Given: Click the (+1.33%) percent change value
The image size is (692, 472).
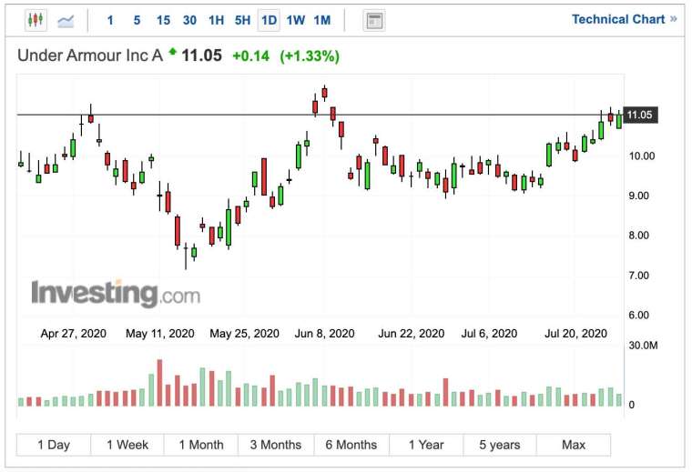Looking at the screenshot, I should tap(310, 56).
